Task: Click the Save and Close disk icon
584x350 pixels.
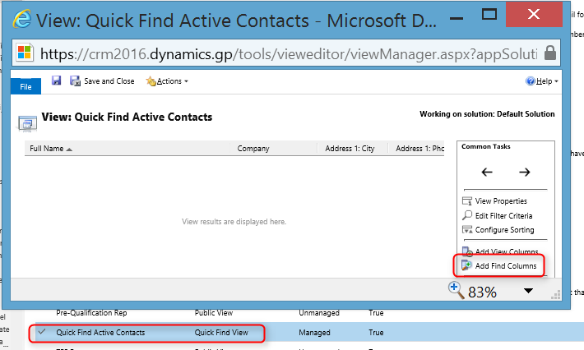Action: [x=75, y=81]
